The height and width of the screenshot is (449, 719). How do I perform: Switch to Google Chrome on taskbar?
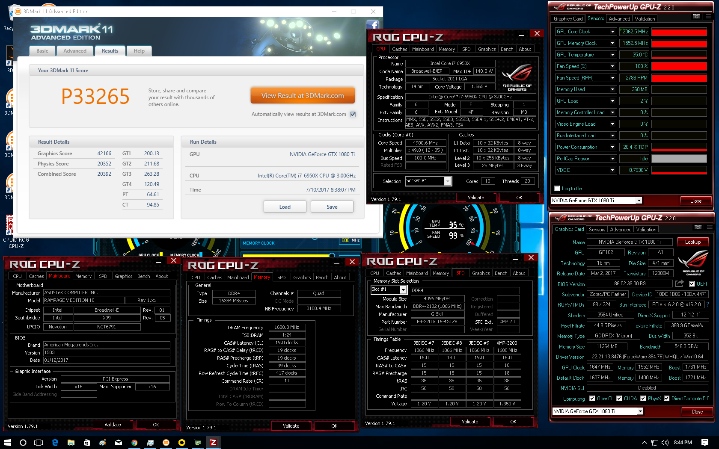pyautogui.click(x=134, y=443)
